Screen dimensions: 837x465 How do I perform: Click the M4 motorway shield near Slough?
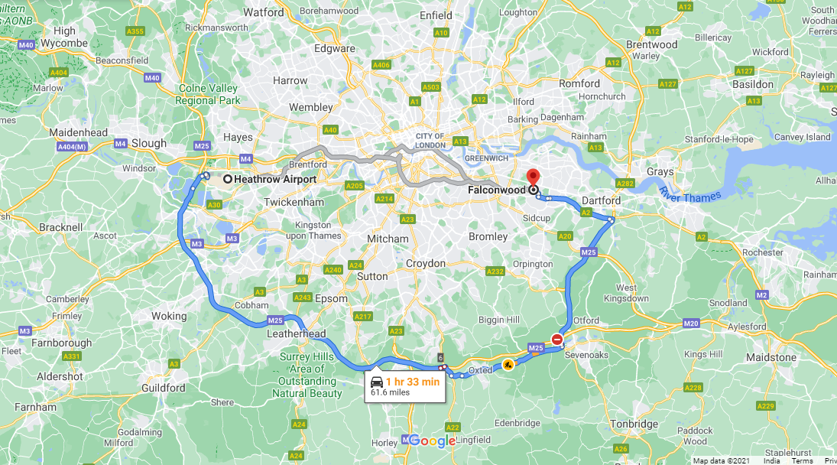click(121, 143)
